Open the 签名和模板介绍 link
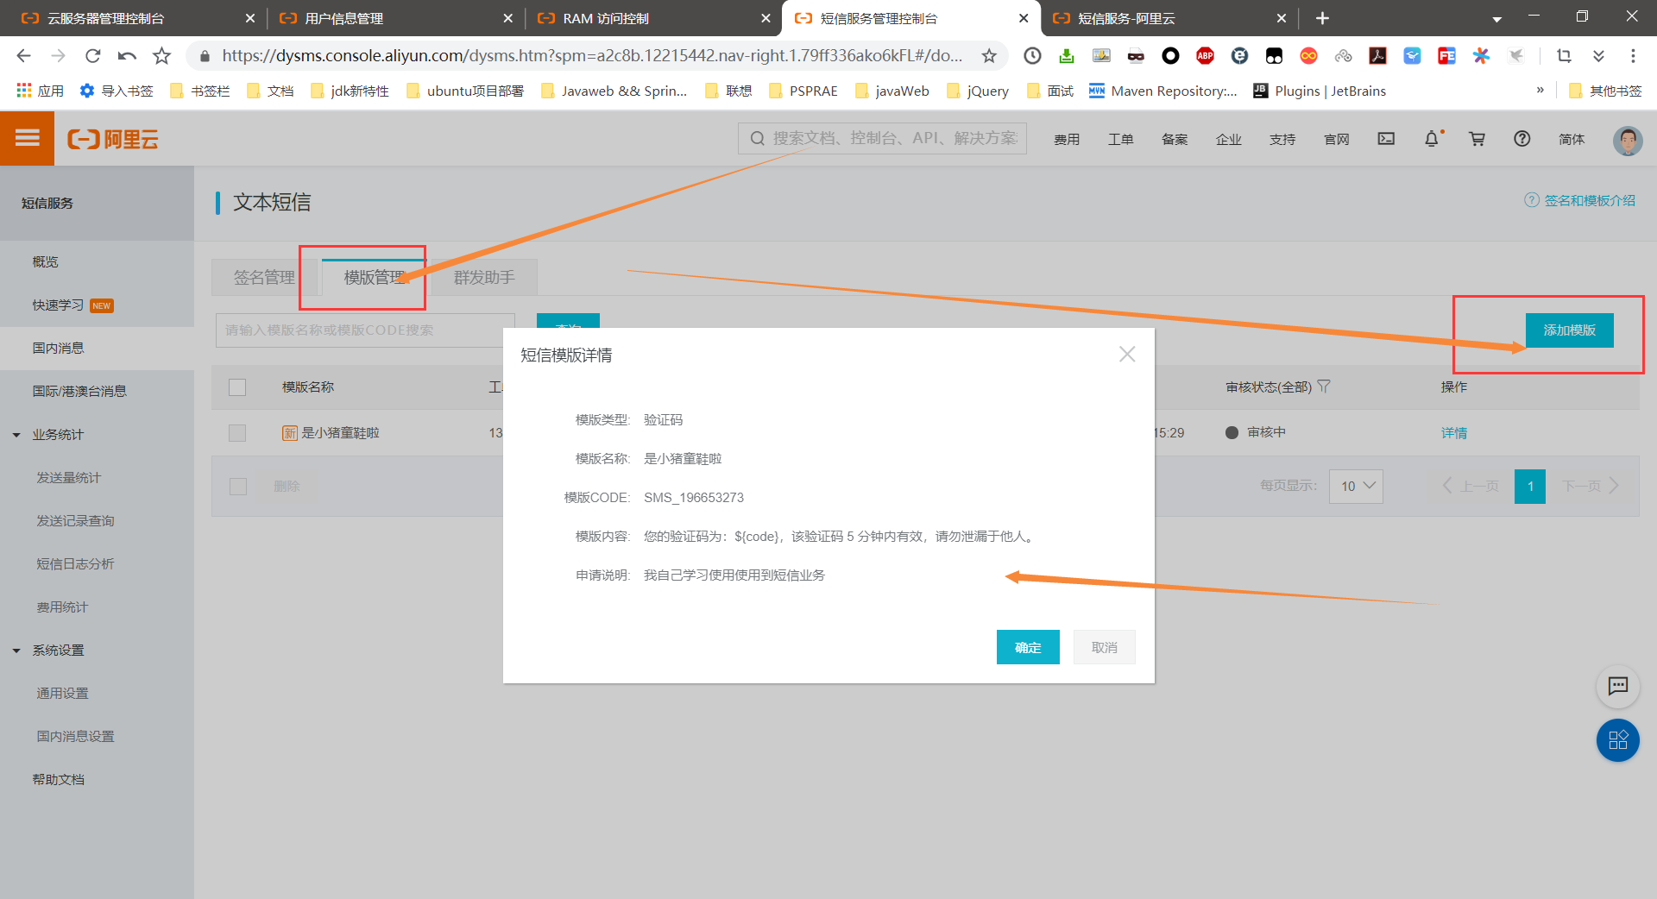The image size is (1657, 899). click(1580, 200)
